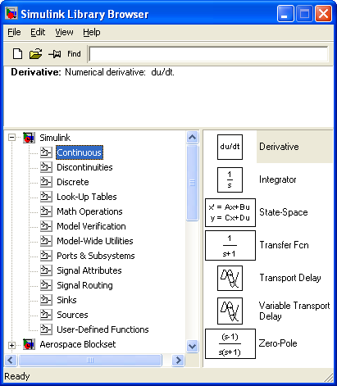Select the Variable Transport Delay block icon
337x386 pixels.
point(230,311)
